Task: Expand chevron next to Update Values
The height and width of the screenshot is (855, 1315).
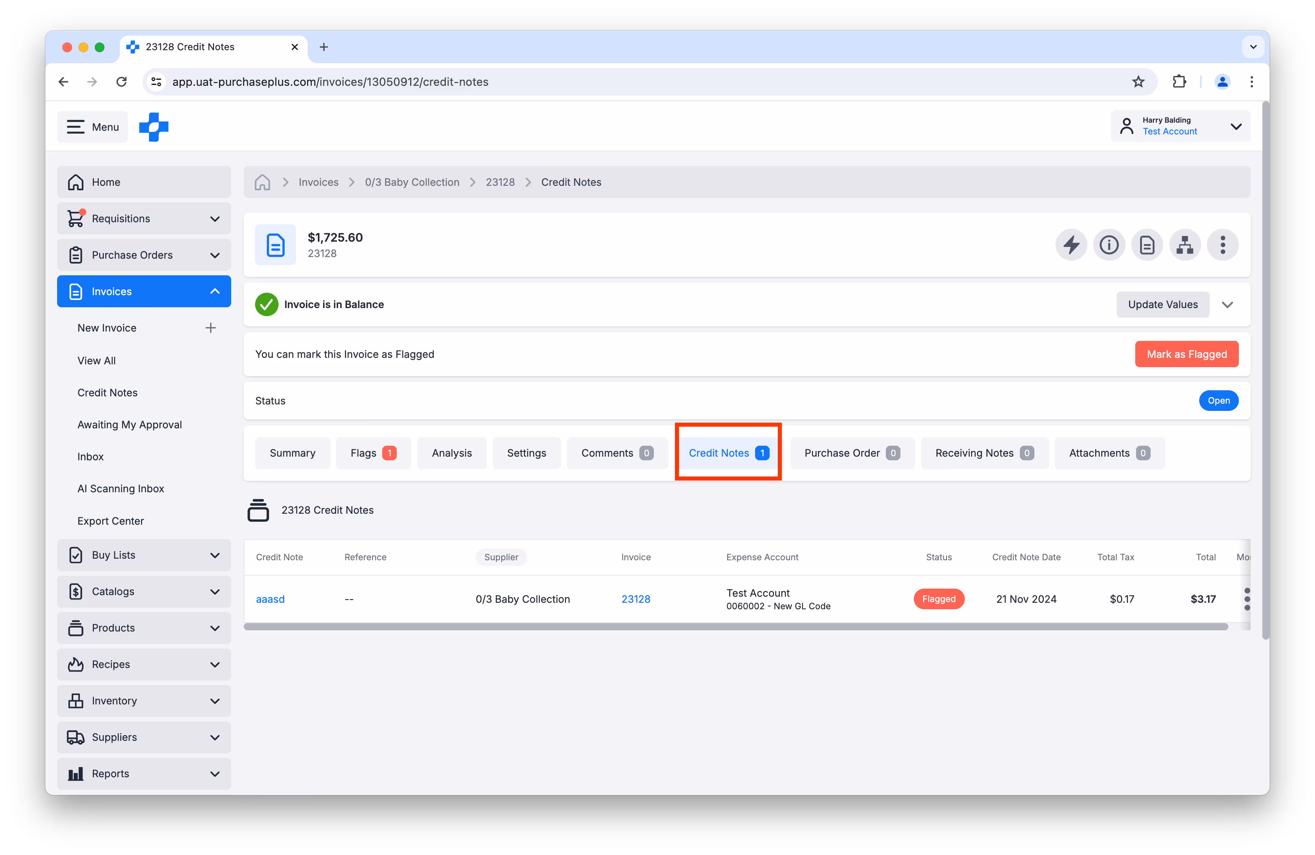Action: point(1228,305)
